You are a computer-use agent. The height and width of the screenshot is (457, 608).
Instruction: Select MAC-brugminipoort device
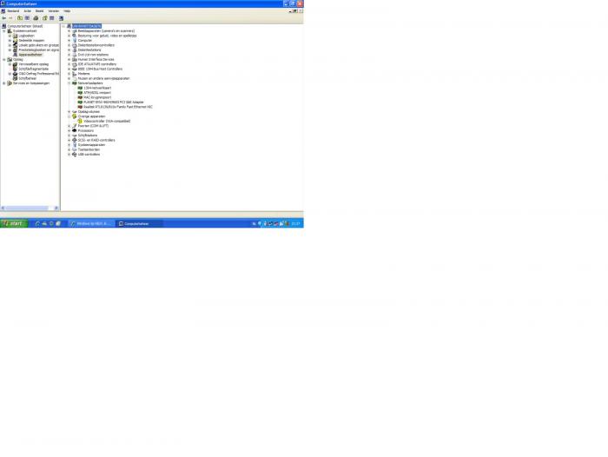(x=97, y=97)
